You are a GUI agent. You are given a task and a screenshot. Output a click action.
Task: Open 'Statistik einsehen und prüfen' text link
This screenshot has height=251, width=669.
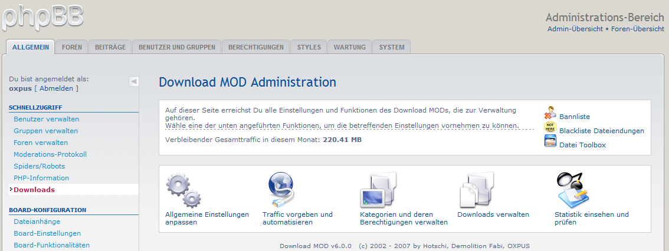(x=591, y=218)
